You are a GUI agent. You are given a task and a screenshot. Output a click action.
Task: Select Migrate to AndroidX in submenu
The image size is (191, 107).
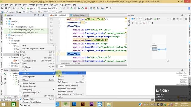click(70, 91)
